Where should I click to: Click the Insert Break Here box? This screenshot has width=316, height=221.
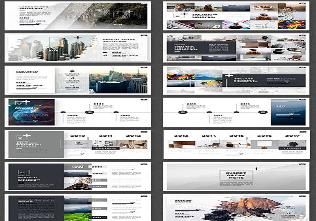[x=236, y=175]
